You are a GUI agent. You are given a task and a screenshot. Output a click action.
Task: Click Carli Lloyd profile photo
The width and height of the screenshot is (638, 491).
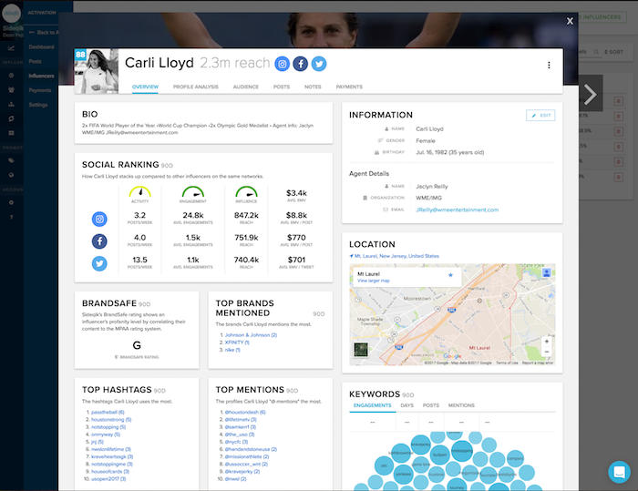pos(97,72)
